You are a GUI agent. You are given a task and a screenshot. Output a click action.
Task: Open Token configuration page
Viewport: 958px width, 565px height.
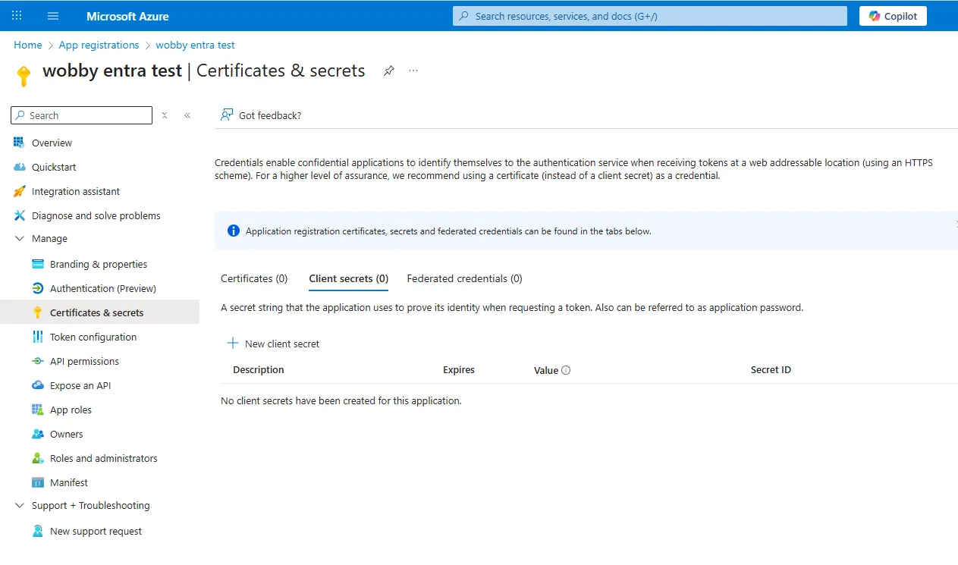pyautogui.click(x=93, y=337)
